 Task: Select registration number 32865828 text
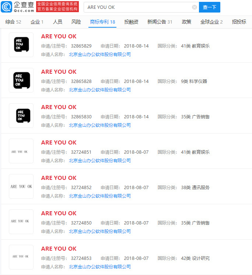(81, 81)
